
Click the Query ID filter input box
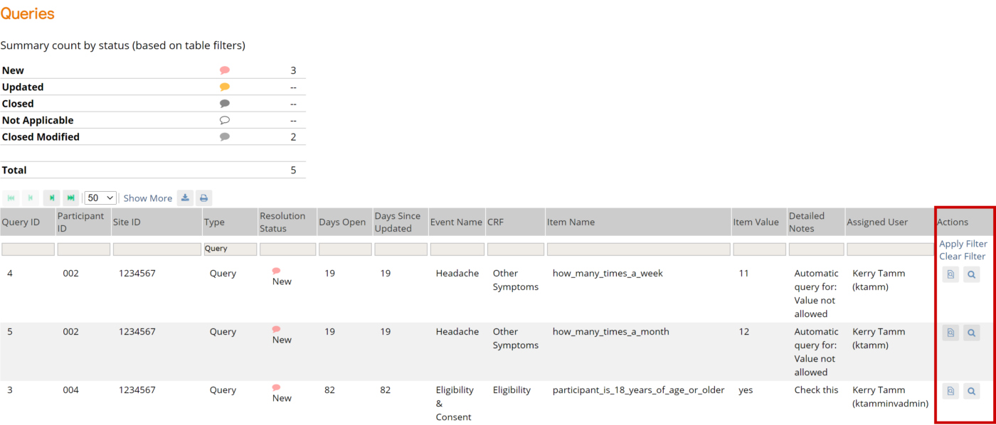click(x=28, y=249)
